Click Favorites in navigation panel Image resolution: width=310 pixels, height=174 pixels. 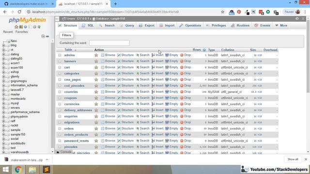tap(21, 32)
